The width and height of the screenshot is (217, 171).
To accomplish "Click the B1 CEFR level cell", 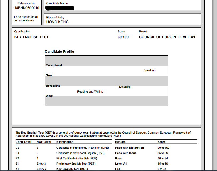I will tap(17, 164).
